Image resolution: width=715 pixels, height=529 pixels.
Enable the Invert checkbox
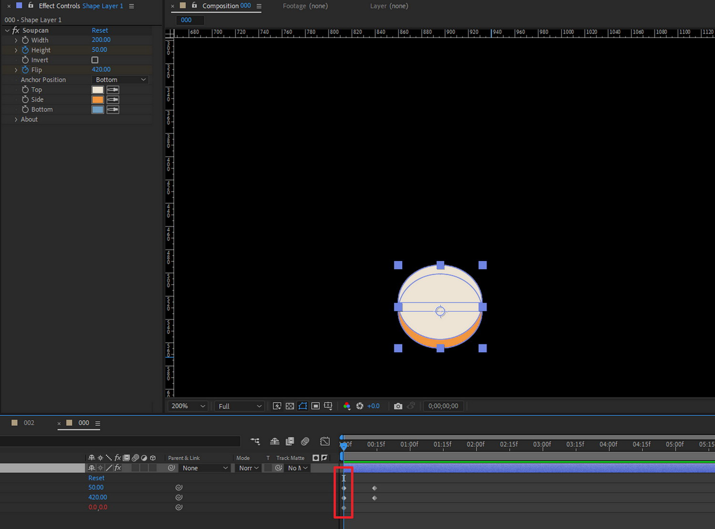pos(95,60)
